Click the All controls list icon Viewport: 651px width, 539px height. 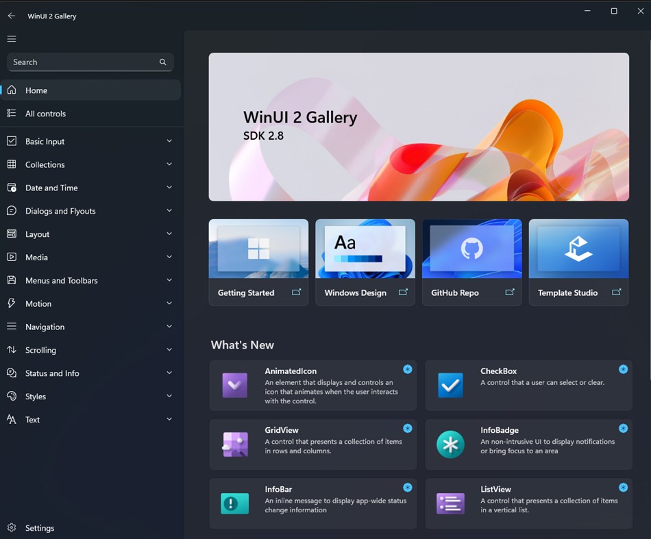(x=12, y=113)
